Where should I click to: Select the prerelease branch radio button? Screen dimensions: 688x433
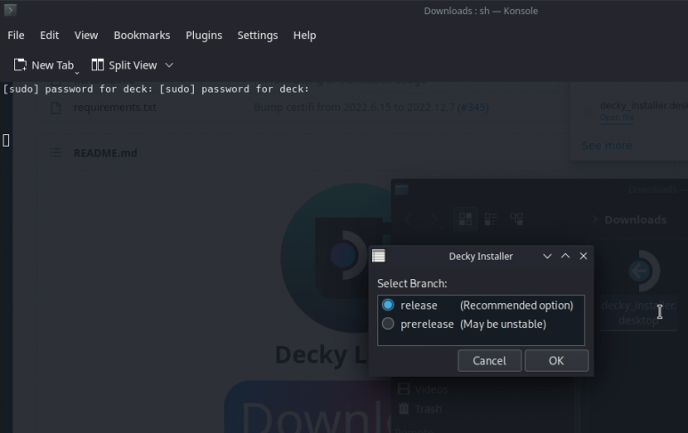pos(388,324)
